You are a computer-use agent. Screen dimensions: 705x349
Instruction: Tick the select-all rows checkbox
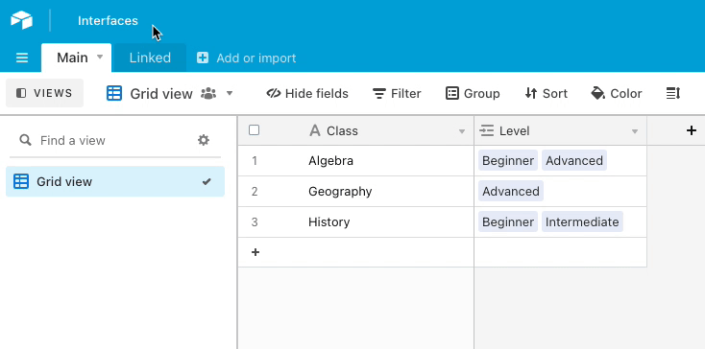[x=254, y=130]
